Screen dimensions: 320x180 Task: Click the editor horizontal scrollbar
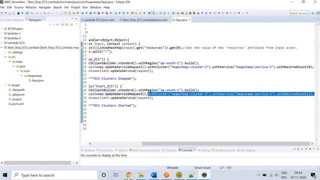pyautogui.click(x=225, y=143)
